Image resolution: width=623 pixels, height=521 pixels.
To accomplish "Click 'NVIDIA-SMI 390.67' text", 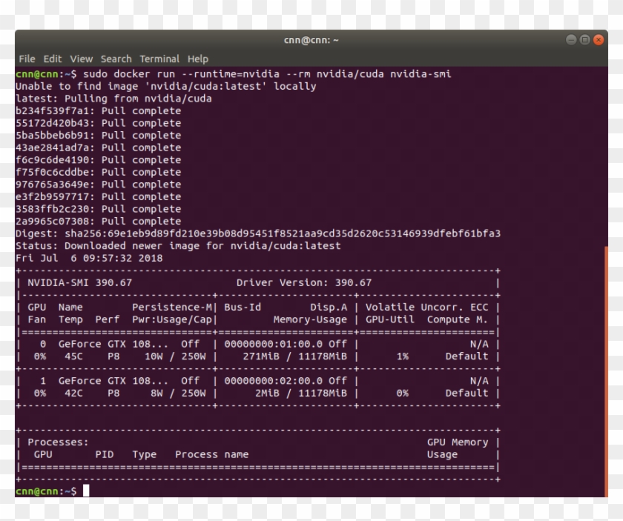I will pyautogui.click(x=79, y=283).
